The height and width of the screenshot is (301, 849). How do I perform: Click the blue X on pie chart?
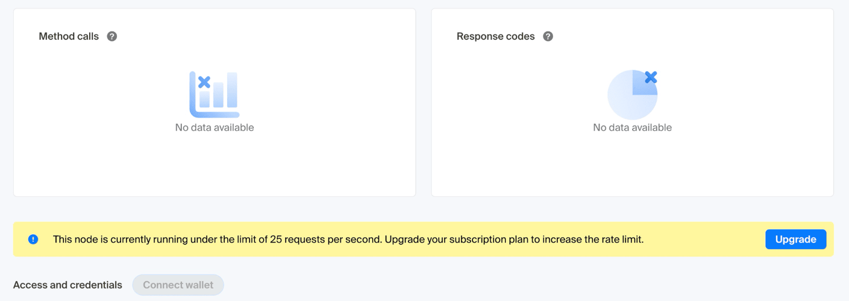coord(651,77)
